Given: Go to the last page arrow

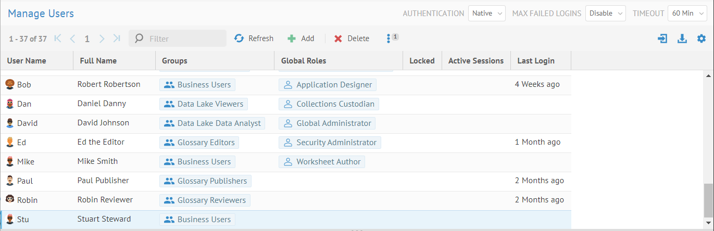Looking at the screenshot, I should [117, 38].
